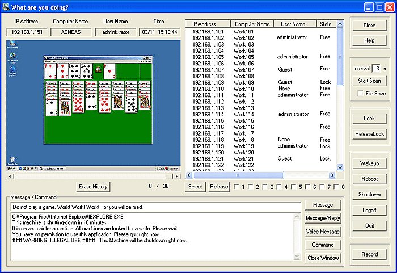Image resolution: width=397 pixels, height=273 pixels.
Task: Sort by State column header
Action: tap(327, 24)
